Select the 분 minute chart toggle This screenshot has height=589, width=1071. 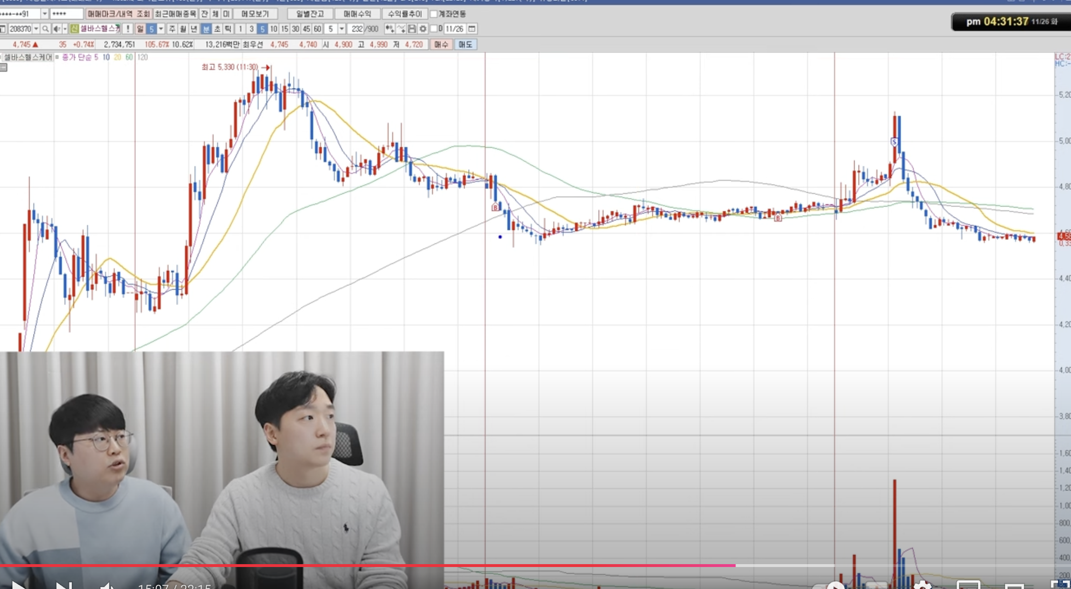click(206, 29)
